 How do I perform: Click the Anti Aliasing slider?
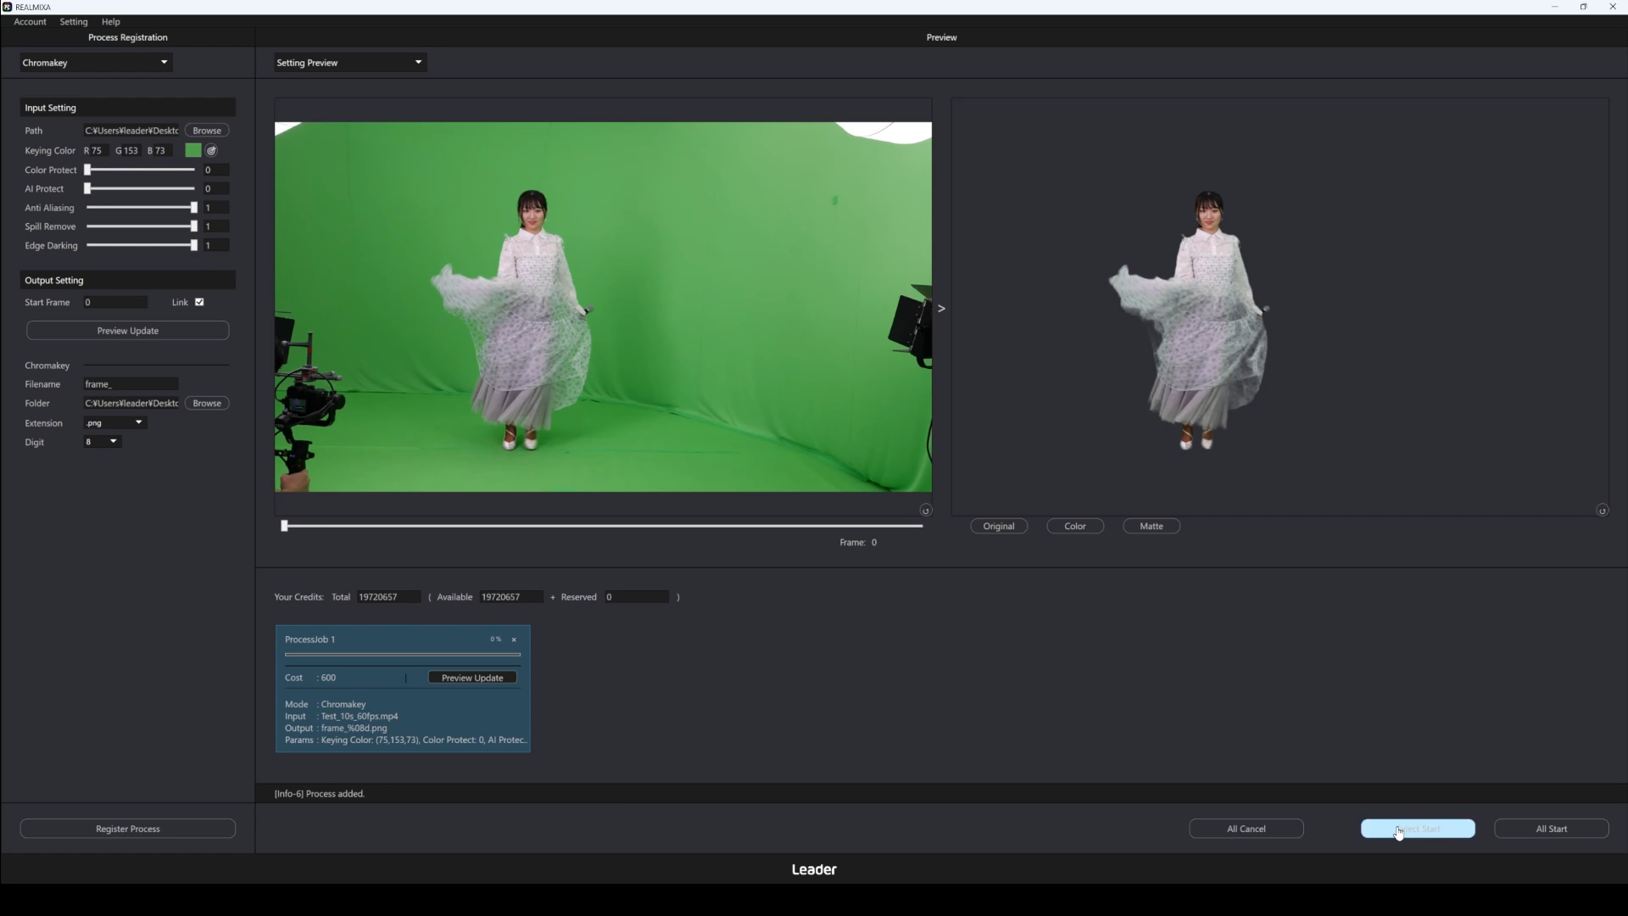[141, 208]
